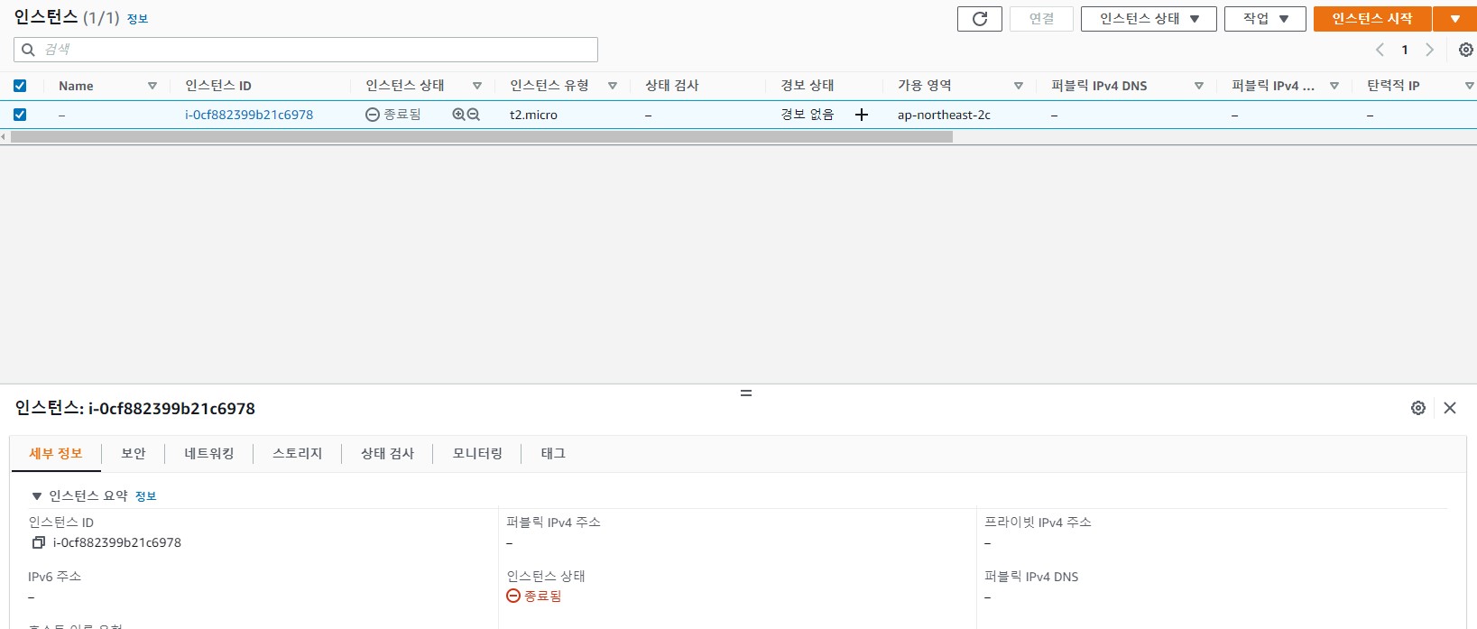Sort by 퍼블릭 IPv4 DNS column arrow
The height and width of the screenshot is (629, 1477).
click(x=1199, y=86)
